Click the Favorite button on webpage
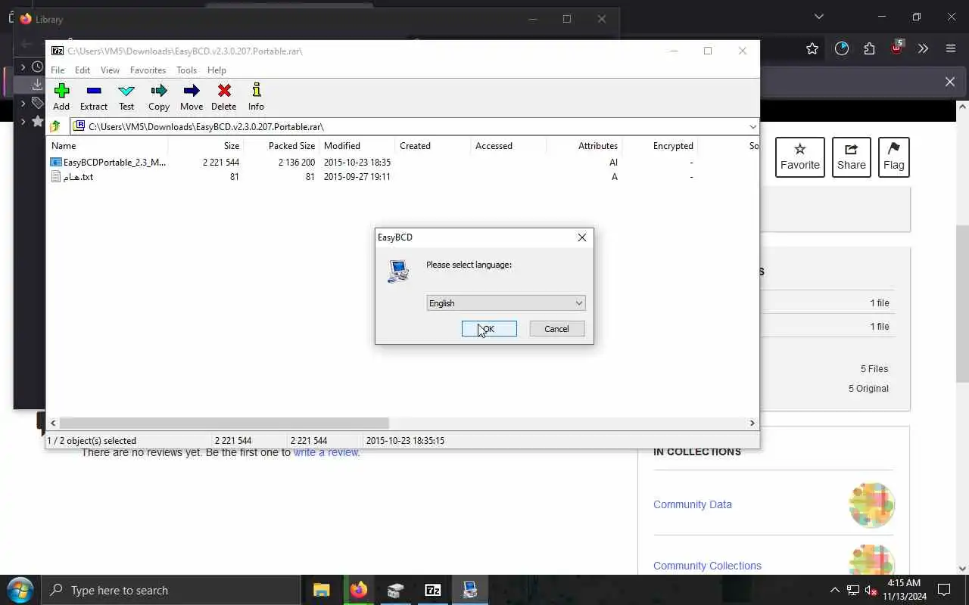969x605 pixels. [x=800, y=157]
